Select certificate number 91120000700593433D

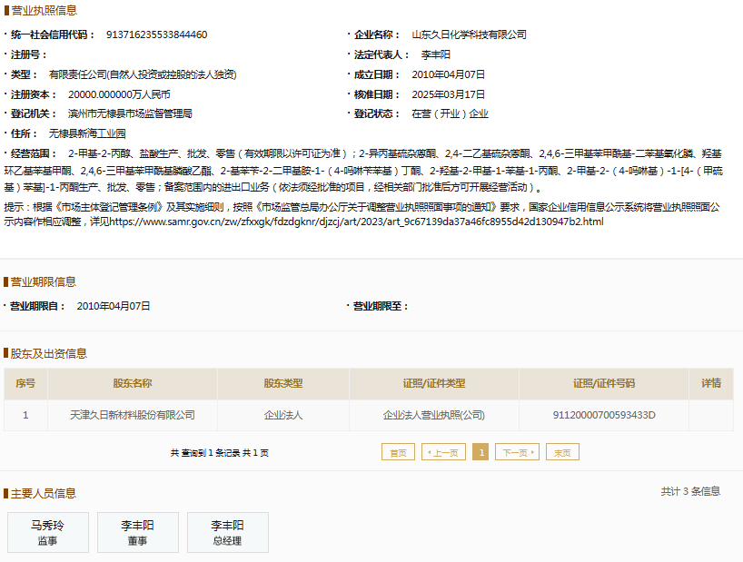(x=604, y=415)
